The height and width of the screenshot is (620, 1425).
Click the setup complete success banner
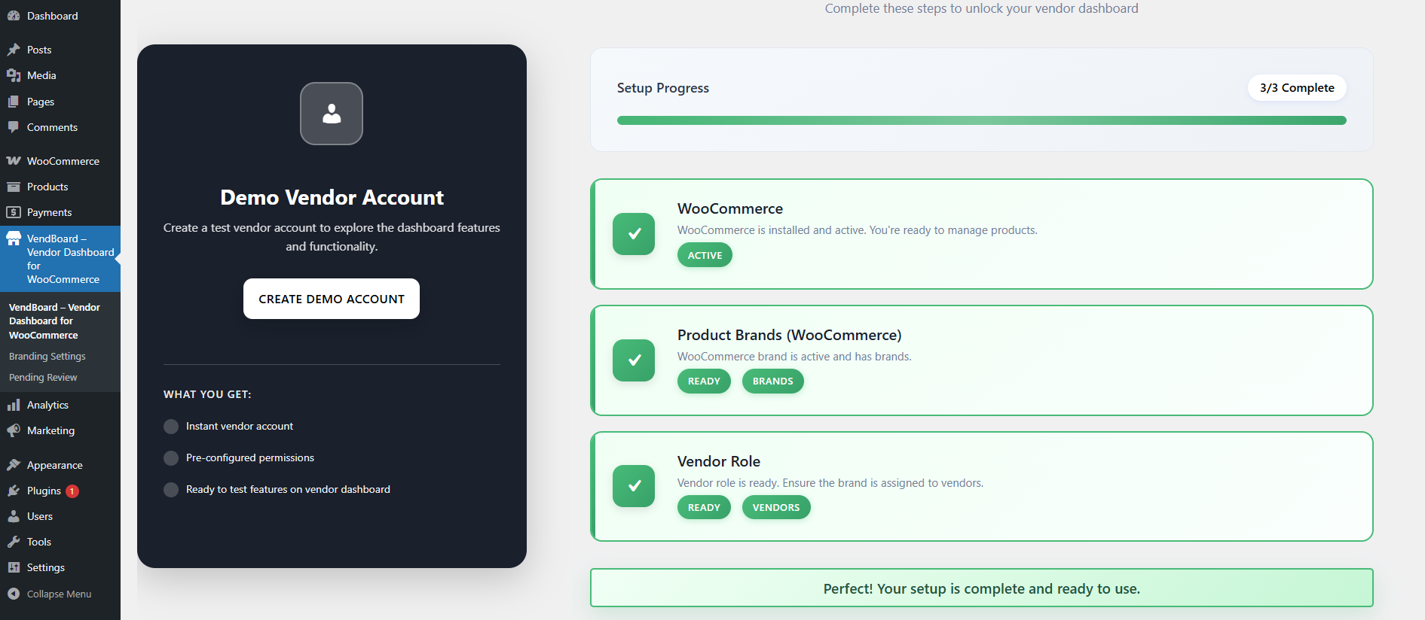981,588
